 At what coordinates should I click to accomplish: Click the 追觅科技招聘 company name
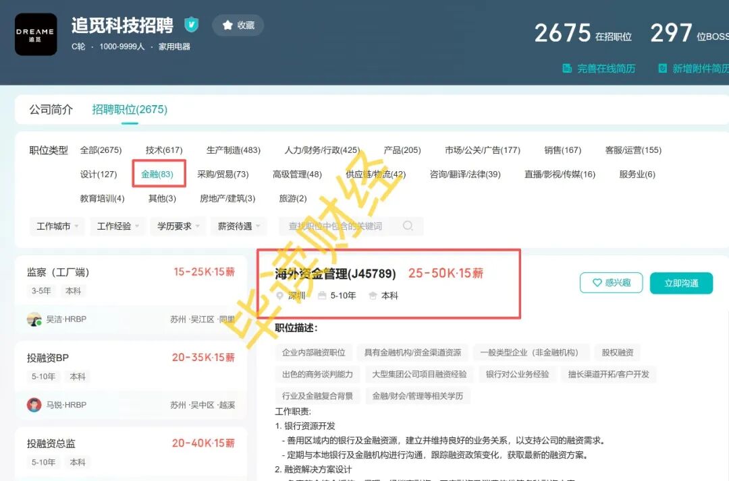[x=122, y=25]
